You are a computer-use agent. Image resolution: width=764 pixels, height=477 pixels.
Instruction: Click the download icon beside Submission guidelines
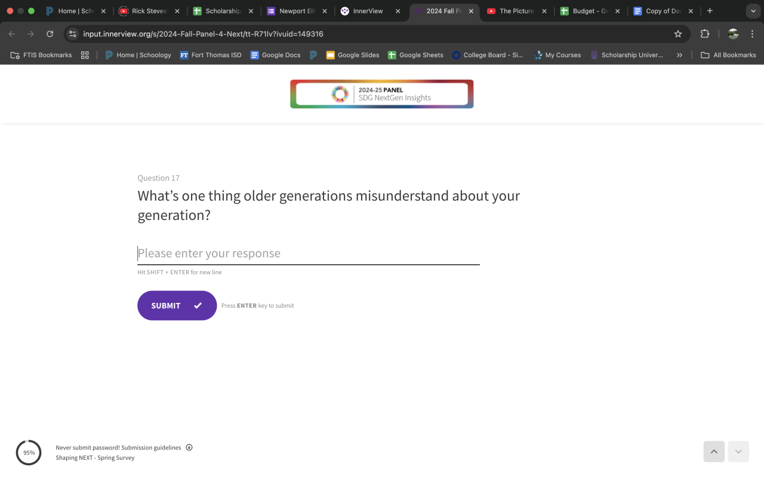(x=189, y=447)
